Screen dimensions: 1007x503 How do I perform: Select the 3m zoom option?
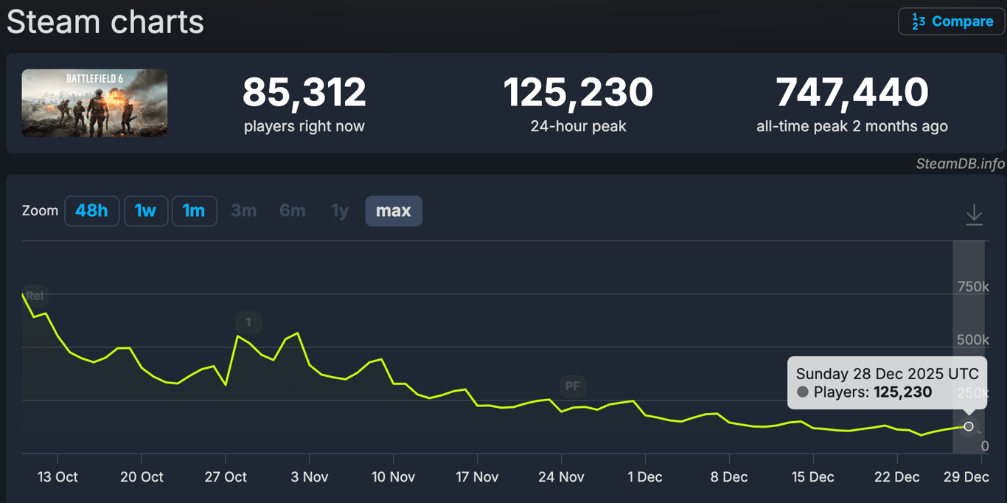pyautogui.click(x=243, y=211)
